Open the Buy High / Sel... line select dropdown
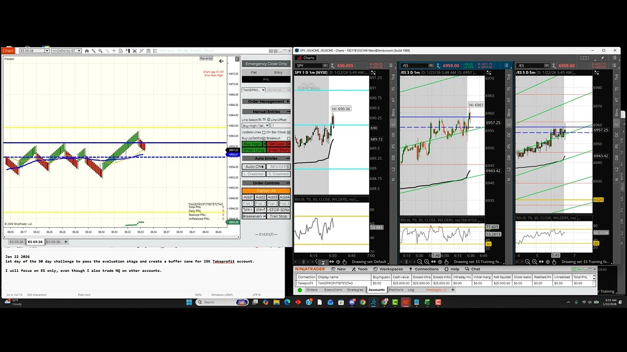The image size is (627, 352). (256, 126)
